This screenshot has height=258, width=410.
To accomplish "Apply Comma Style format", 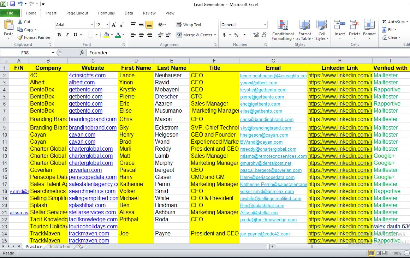I will (x=244, y=35).
